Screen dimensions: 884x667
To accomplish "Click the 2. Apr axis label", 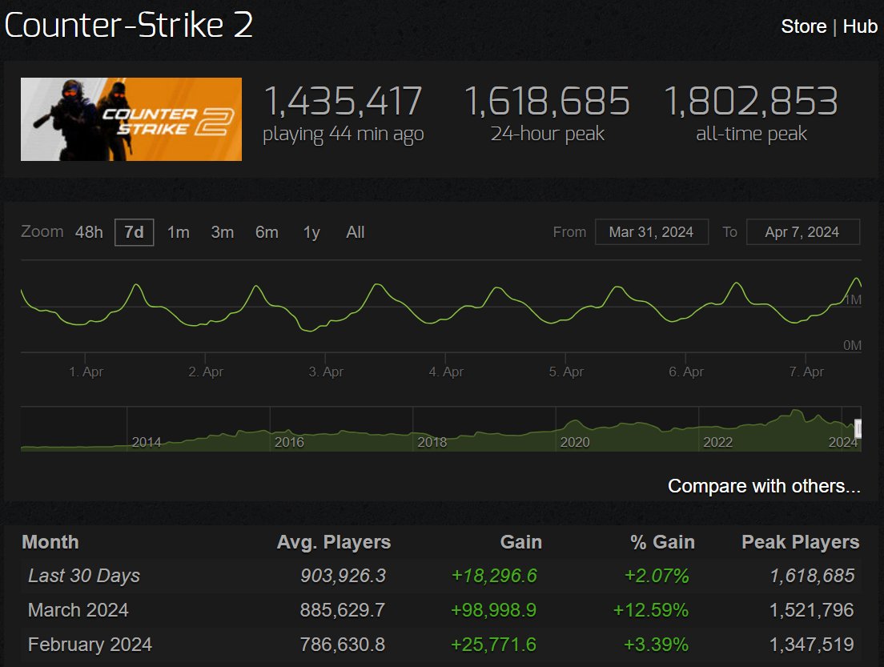I will 206,372.
